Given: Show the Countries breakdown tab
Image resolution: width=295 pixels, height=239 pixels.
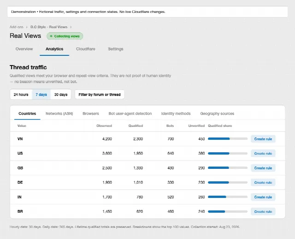Looking at the screenshot, I should (27, 114).
